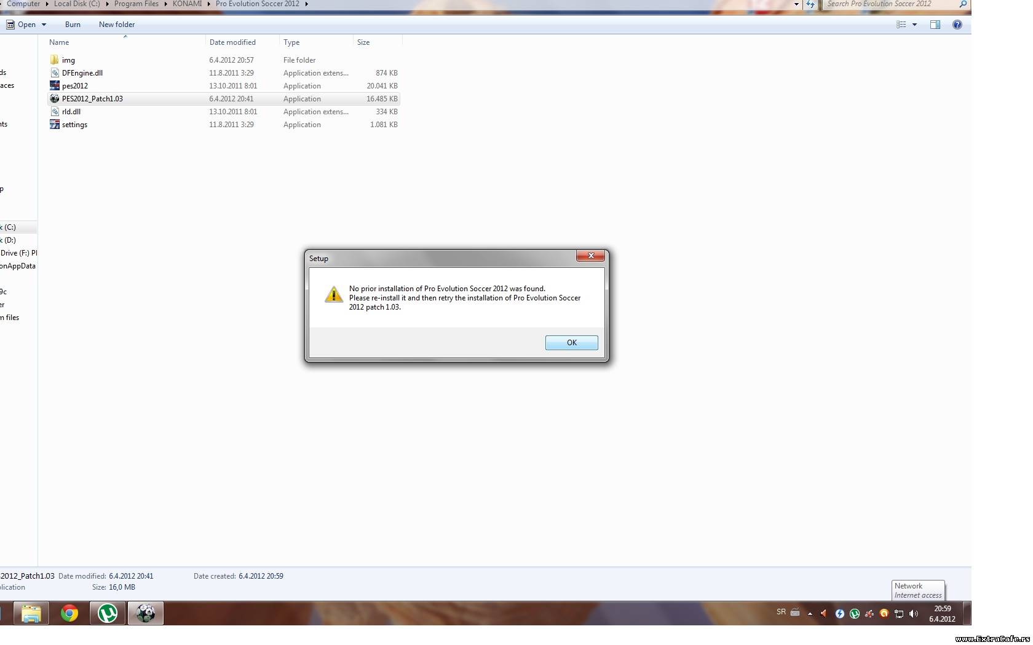
Task: Expand arrow after KONAMI breadcrumb
Action: [209, 4]
